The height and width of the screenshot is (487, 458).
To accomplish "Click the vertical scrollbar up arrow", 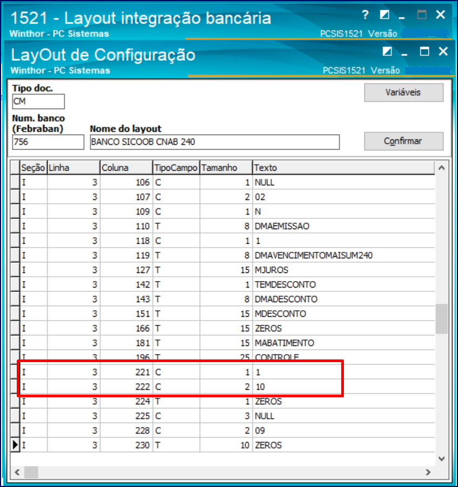I will click(442, 168).
